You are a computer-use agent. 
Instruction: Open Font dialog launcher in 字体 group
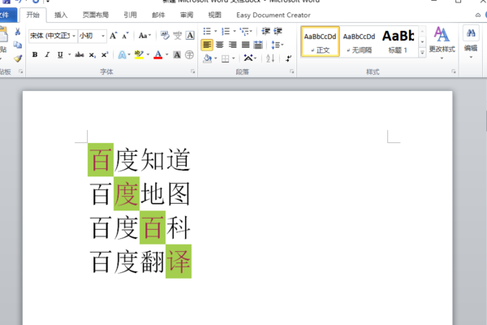pos(192,71)
